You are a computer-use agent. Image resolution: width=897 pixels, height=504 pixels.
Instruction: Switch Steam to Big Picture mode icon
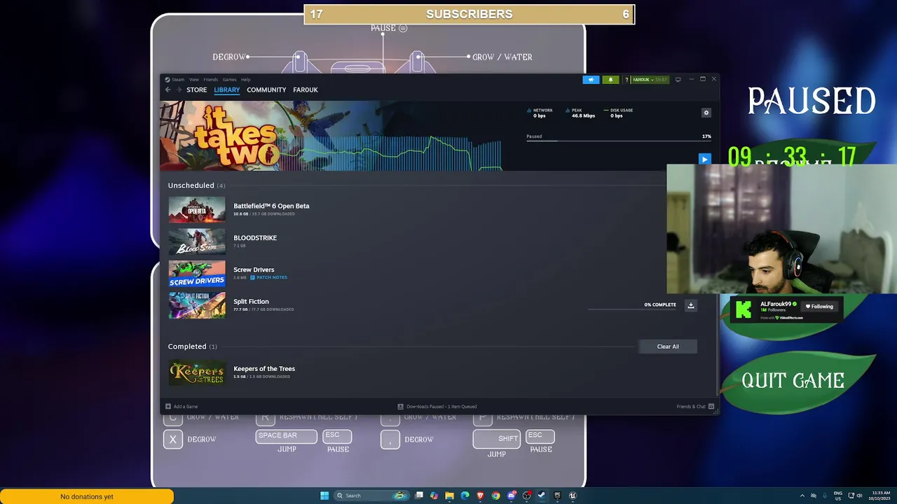678,80
